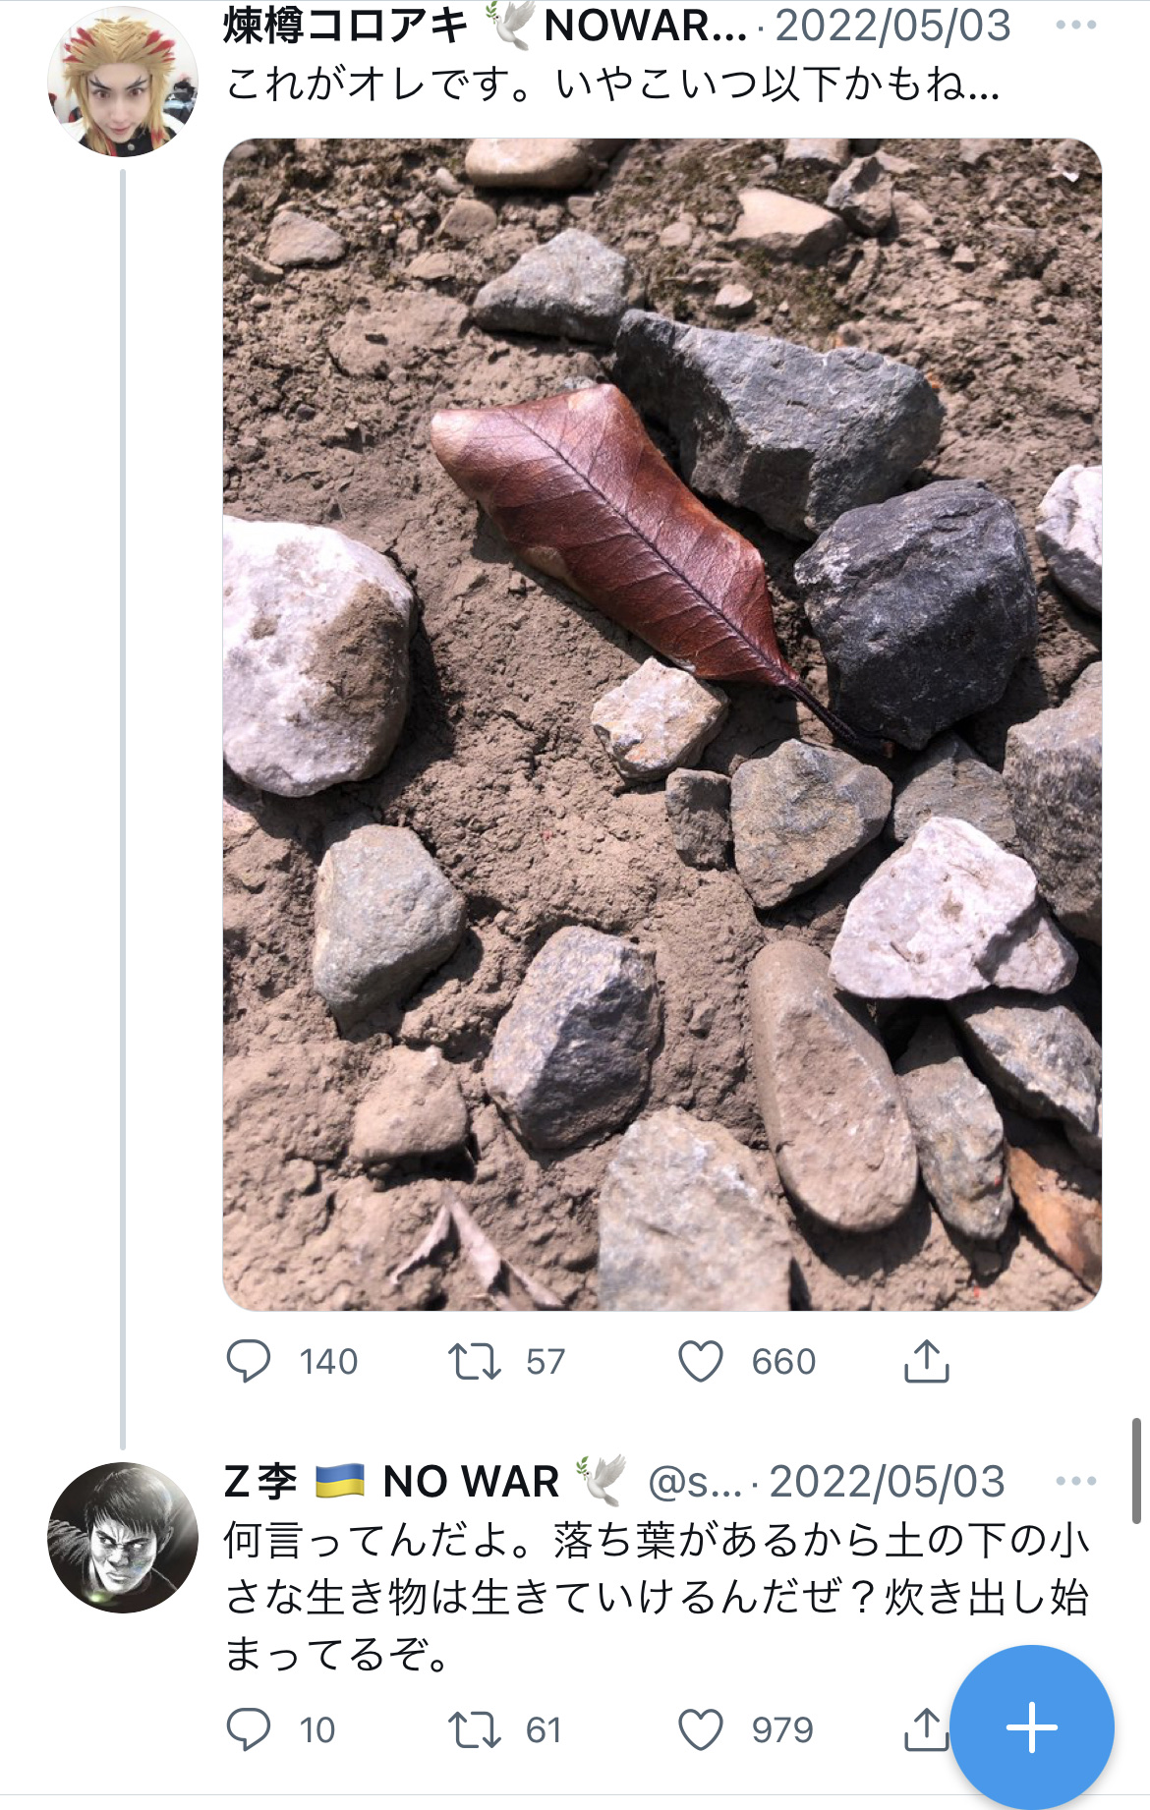Compose a new tweet with plus button

1032,1726
